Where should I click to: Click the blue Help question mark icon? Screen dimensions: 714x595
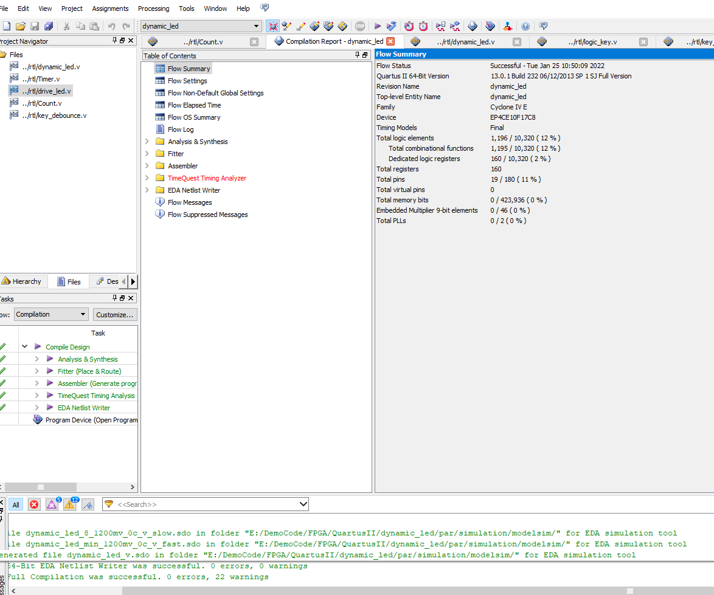point(525,26)
